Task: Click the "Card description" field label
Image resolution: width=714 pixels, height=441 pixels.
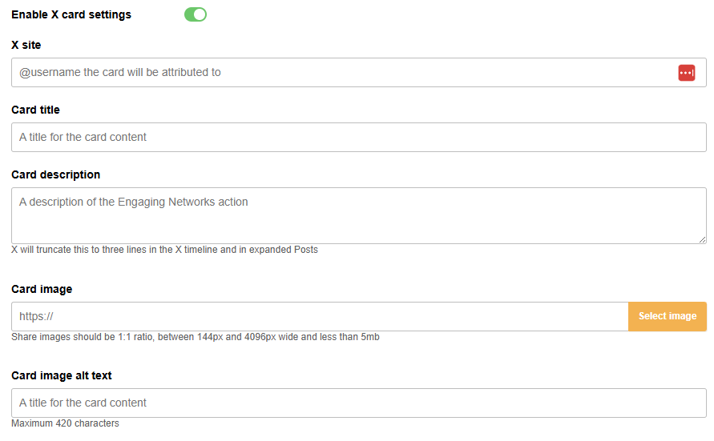Action: point(55,174)
